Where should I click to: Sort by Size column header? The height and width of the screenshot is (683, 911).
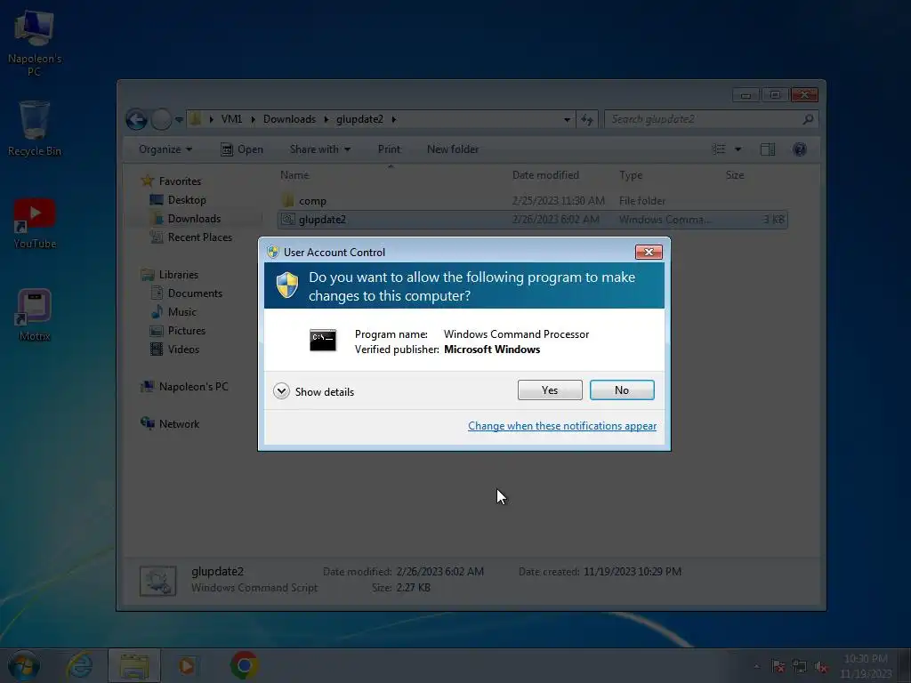pyautogui.click(x=734, y=175)
